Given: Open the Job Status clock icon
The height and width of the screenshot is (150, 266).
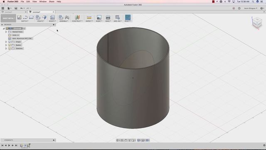Looking at the screenshot, I should (x=239, y=8).
